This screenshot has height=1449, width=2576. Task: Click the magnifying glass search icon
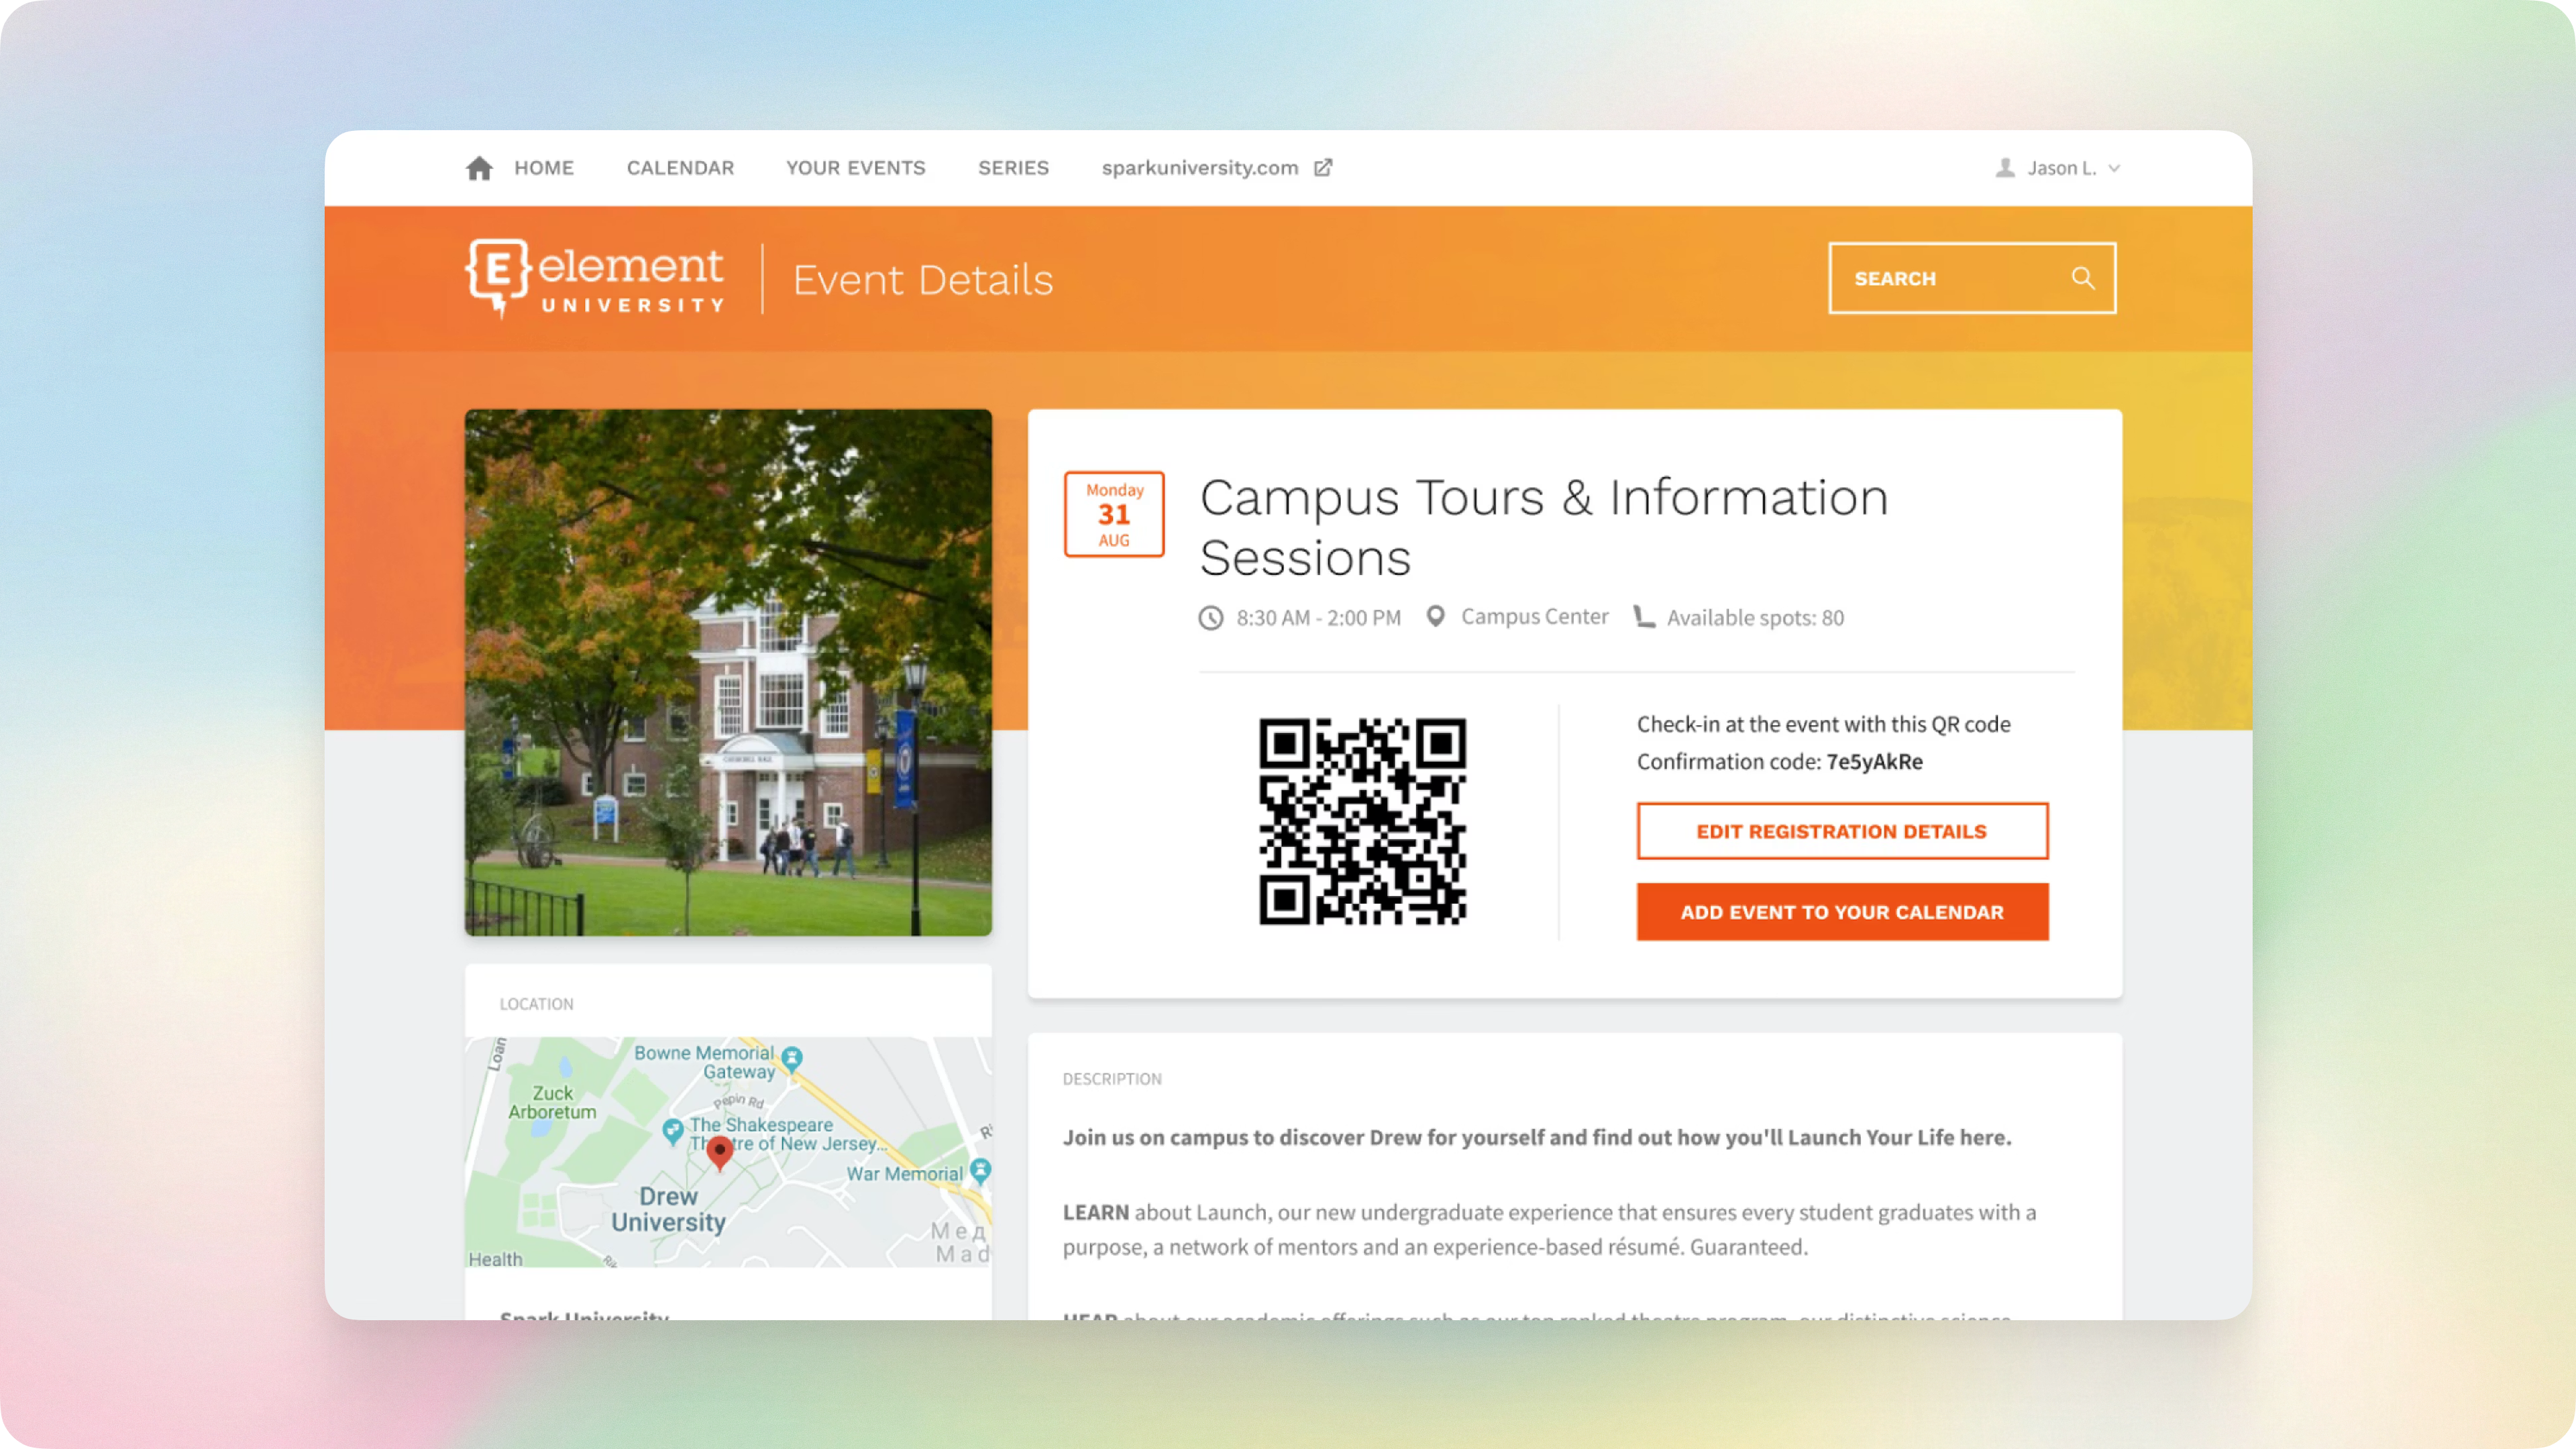tap(2083, 278)
